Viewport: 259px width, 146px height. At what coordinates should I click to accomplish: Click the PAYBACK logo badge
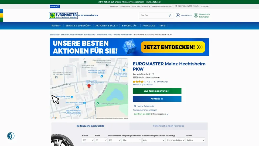pos(55,6)
